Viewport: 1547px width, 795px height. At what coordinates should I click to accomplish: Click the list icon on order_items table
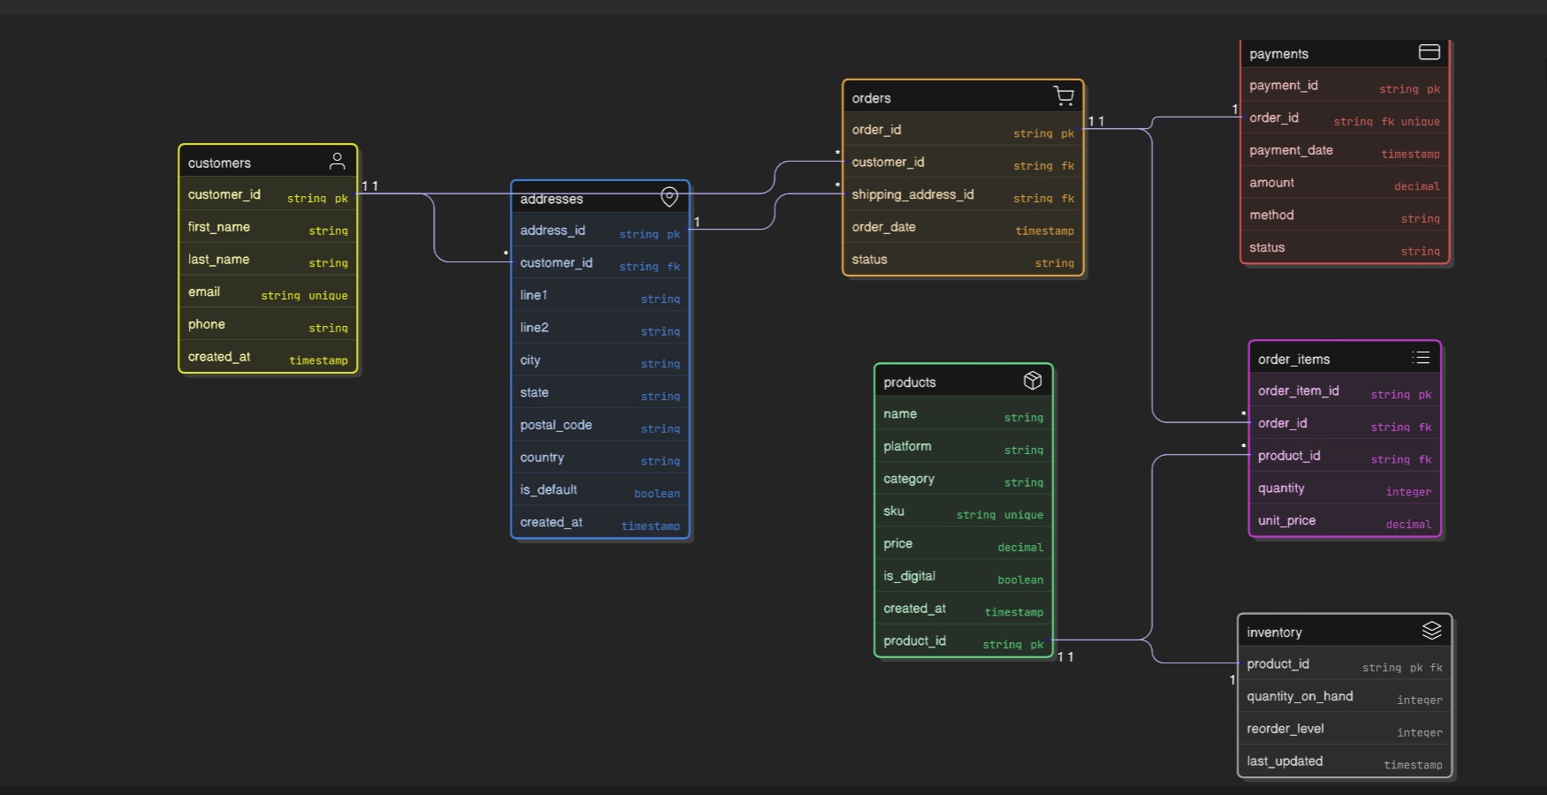[1421, 358]
